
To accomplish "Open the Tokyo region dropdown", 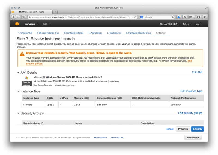I will coord(187,24).
